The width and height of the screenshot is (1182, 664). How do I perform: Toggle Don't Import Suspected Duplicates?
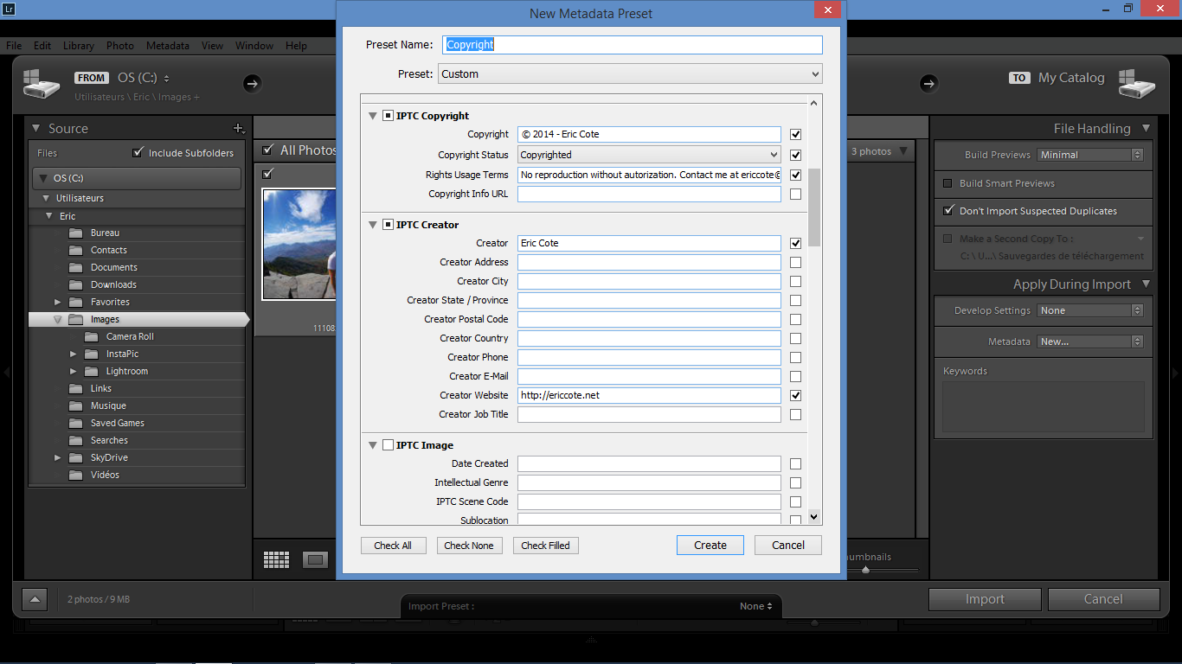pyautogui.click(x=948, y=211)
